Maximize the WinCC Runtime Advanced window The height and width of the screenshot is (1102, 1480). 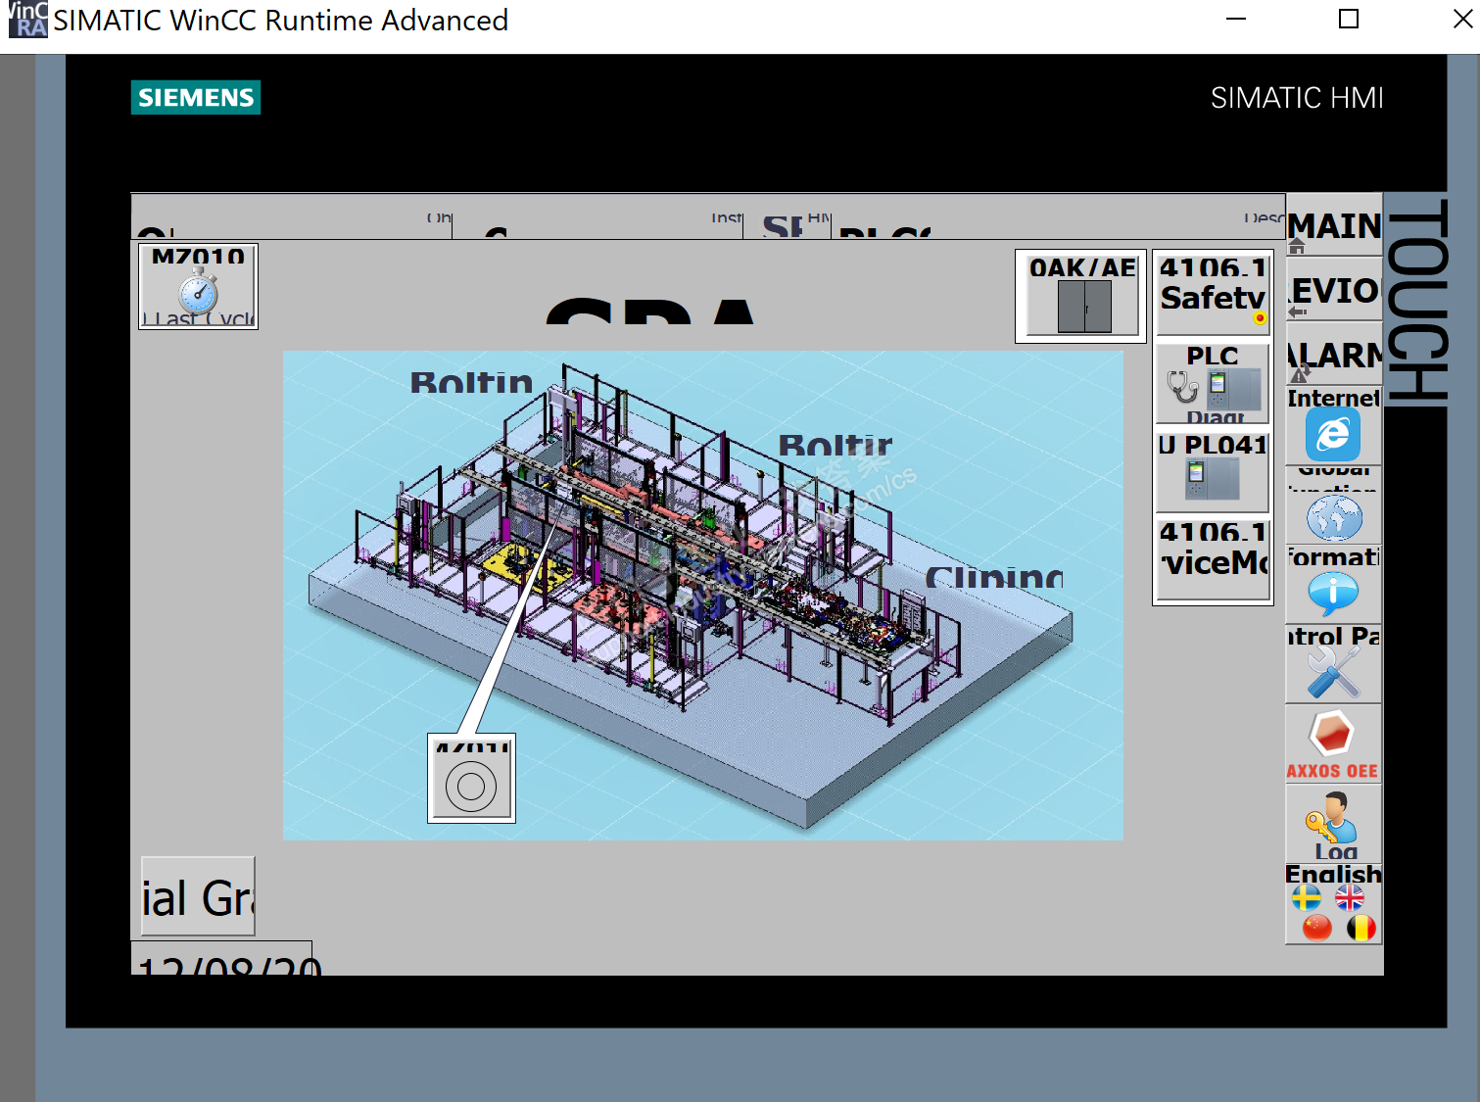coord(1349,19)
